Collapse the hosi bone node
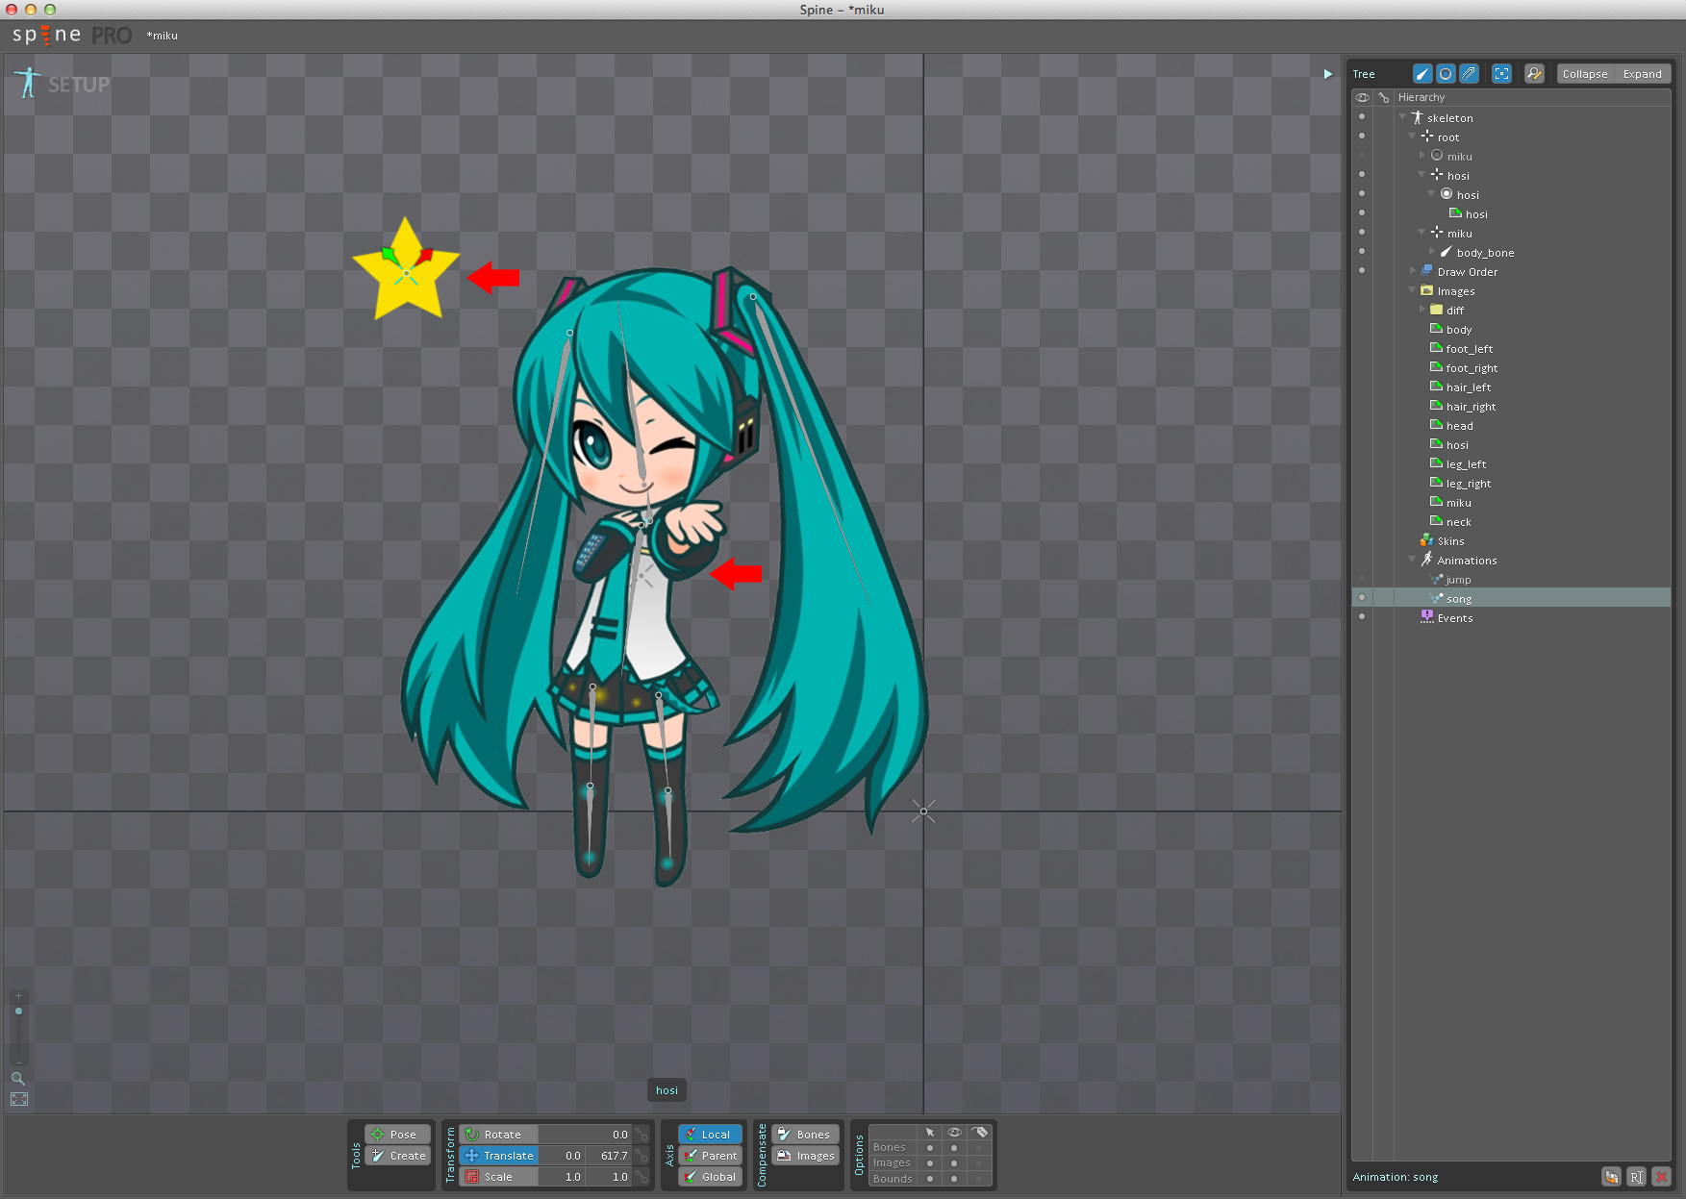The width and height of the screenshot is (1686, 1199). coord(1422,175)
